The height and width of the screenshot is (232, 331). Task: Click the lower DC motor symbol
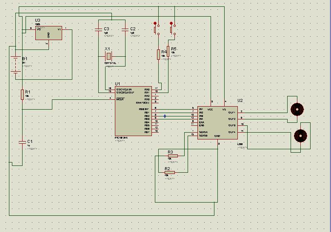click(300, 136)
